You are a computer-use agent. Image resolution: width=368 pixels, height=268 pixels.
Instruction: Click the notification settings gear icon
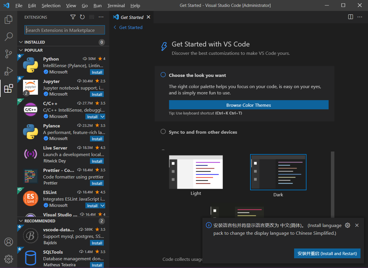coord(348,225)
